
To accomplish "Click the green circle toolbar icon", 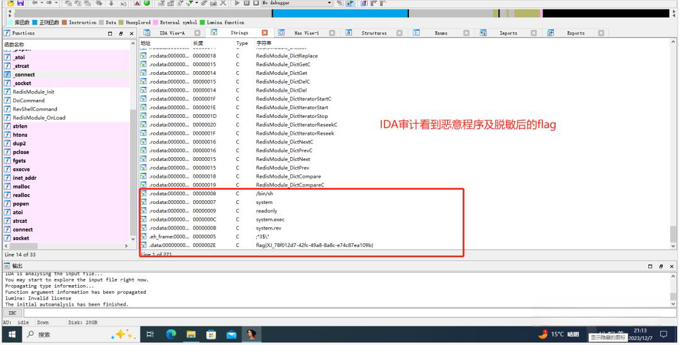I will [147, 3].
